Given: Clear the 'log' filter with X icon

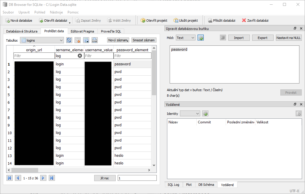Looking at the screenshot, I should coord(80,56).
